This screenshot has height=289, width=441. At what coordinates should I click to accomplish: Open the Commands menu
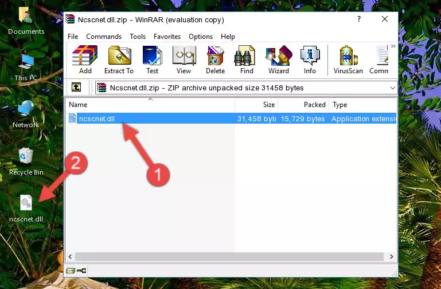104,37
